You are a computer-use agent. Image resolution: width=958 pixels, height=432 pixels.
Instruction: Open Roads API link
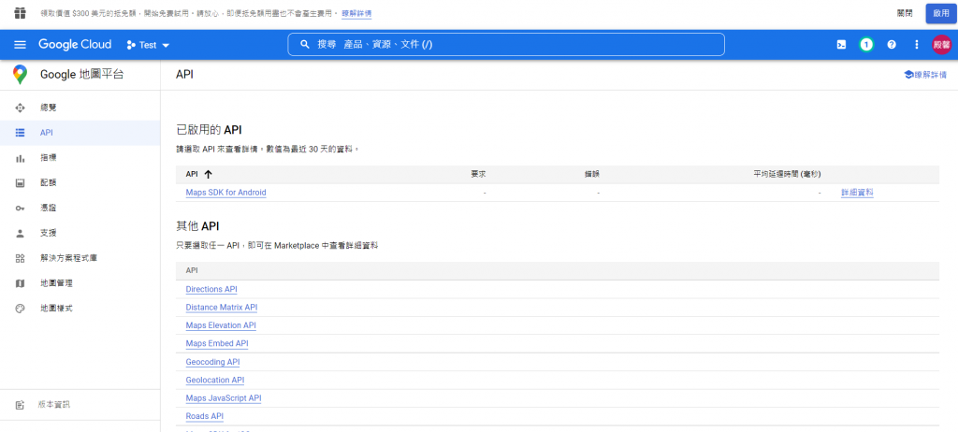[205, 416]
